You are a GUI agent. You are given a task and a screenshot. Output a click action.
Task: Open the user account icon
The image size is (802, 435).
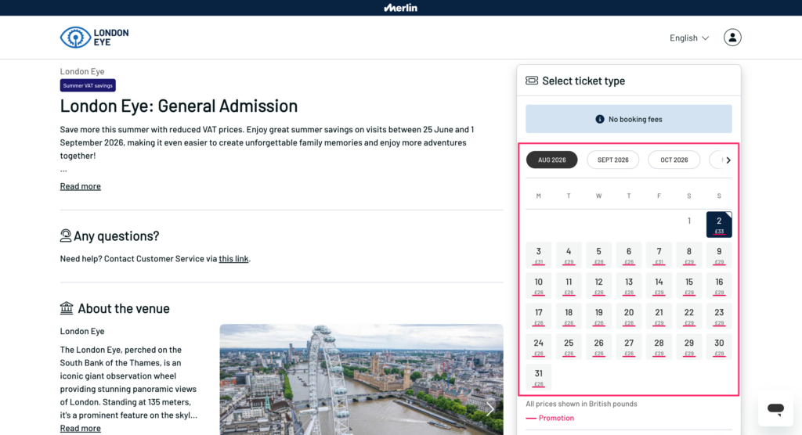coord(732,38)
